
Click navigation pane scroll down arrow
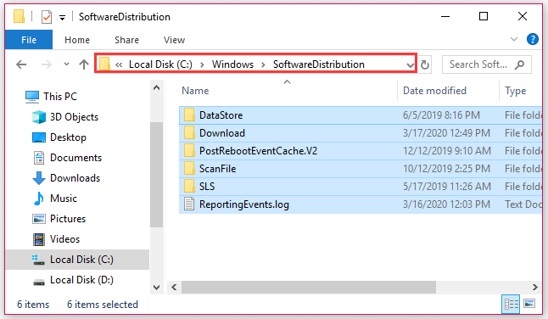pos(157,288)
